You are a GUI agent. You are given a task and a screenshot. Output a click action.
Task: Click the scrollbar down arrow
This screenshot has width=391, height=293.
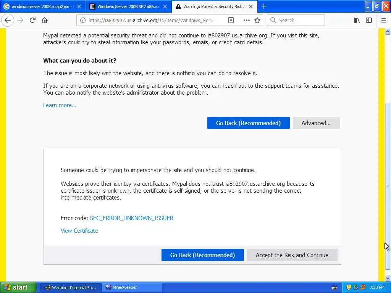point(388,278)
